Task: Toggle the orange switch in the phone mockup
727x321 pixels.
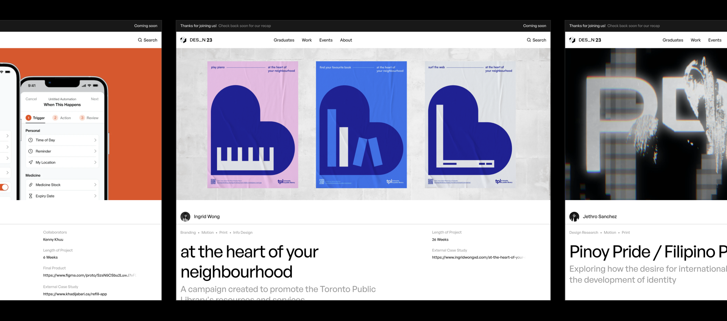Action: (4, 187)
